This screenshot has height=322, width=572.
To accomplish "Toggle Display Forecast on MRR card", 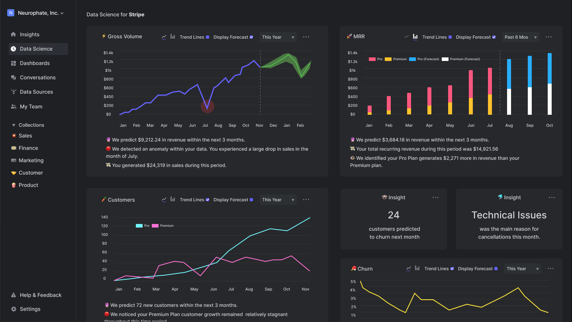I will [494, 37].
